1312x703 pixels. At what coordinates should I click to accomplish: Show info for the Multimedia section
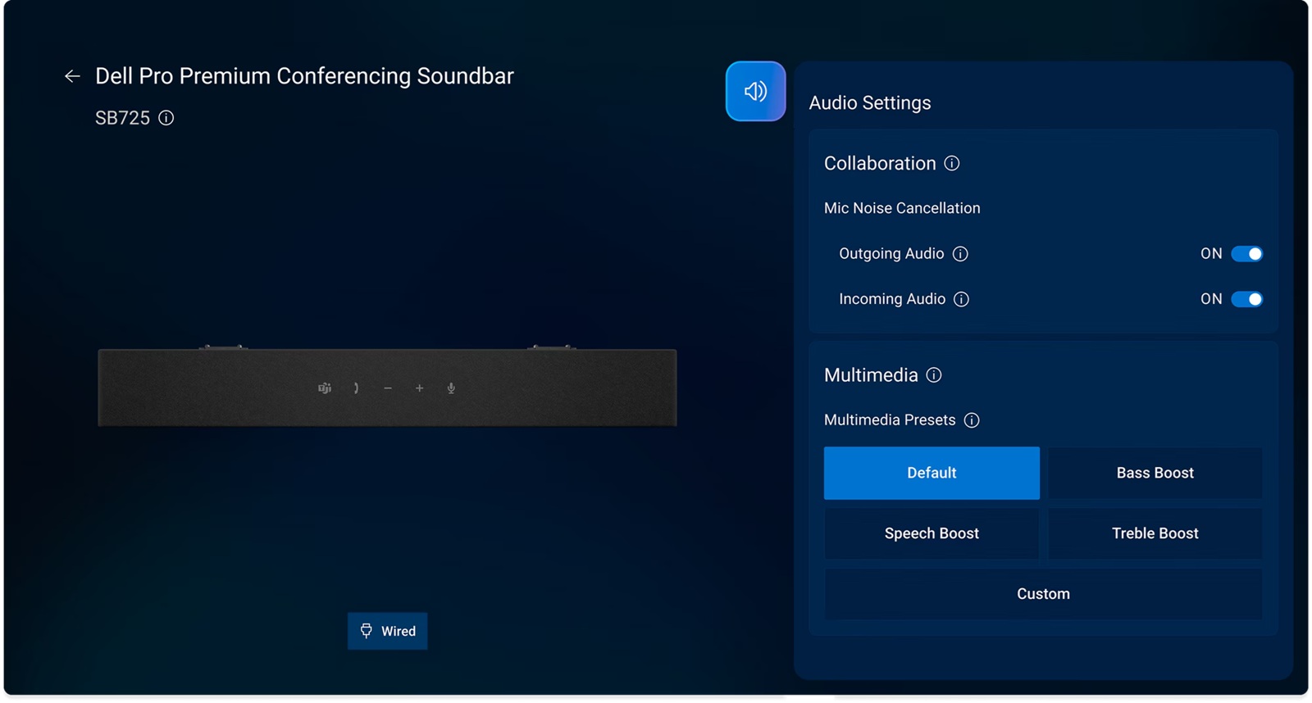point(934,375)
